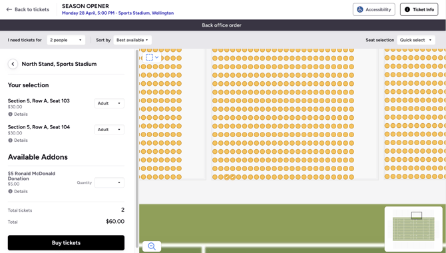The width and height of the screenshot is (446, 253).
Task: Open the 'Best available' sort dropdown
Action: click(132, 40)
